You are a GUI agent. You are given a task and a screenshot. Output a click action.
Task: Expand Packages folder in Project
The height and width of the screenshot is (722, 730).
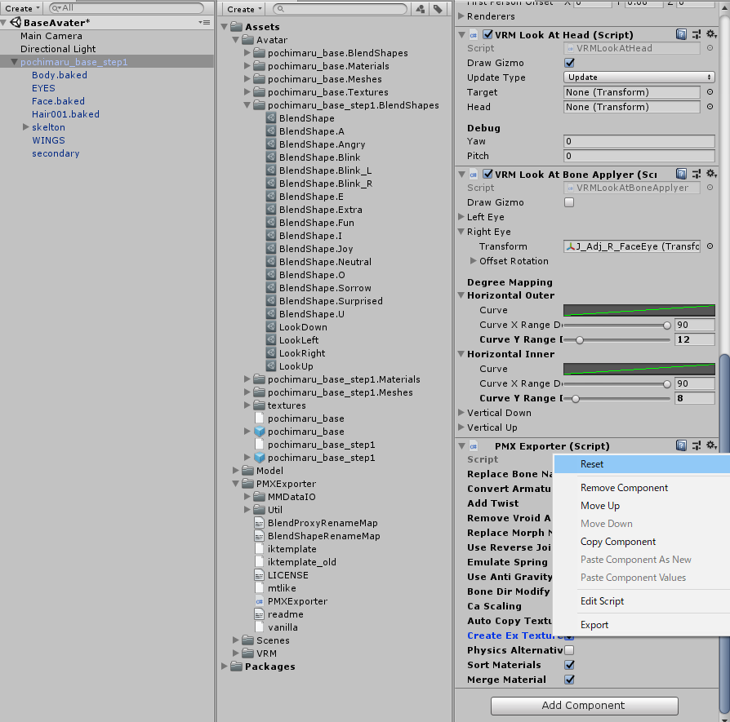click(x=225, y=667)
